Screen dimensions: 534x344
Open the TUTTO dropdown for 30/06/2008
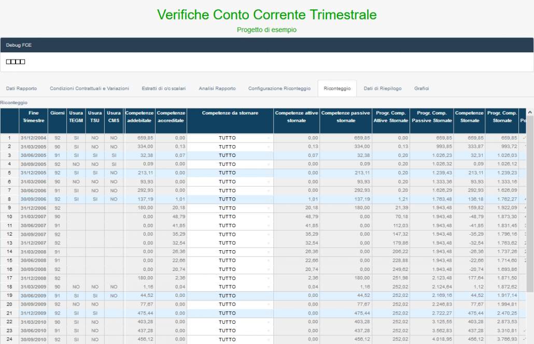pos(230,261)
